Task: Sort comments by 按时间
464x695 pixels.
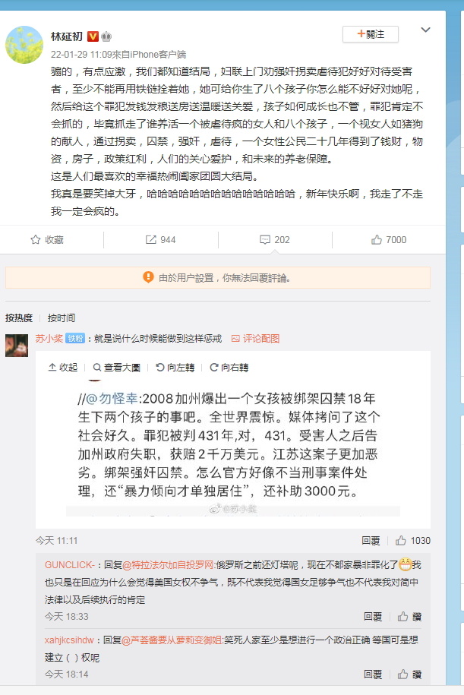Action: pos(62,317)
